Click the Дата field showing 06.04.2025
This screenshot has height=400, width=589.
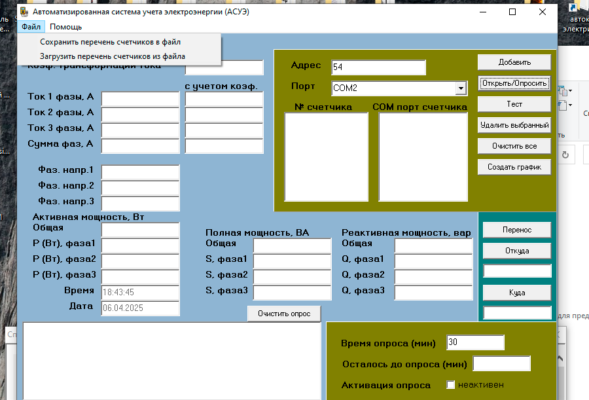(x=141, y=308)
